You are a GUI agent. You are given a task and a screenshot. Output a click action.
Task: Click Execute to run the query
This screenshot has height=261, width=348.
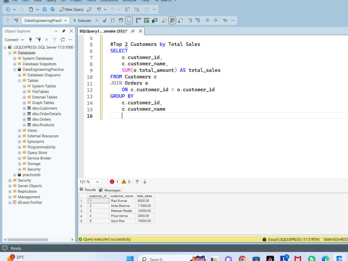[x=82, y=21]
